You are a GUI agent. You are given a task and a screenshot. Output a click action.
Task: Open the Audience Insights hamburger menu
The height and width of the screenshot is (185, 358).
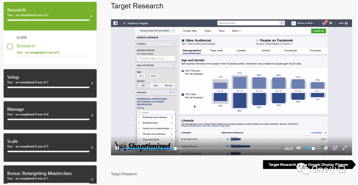(124, 23)
